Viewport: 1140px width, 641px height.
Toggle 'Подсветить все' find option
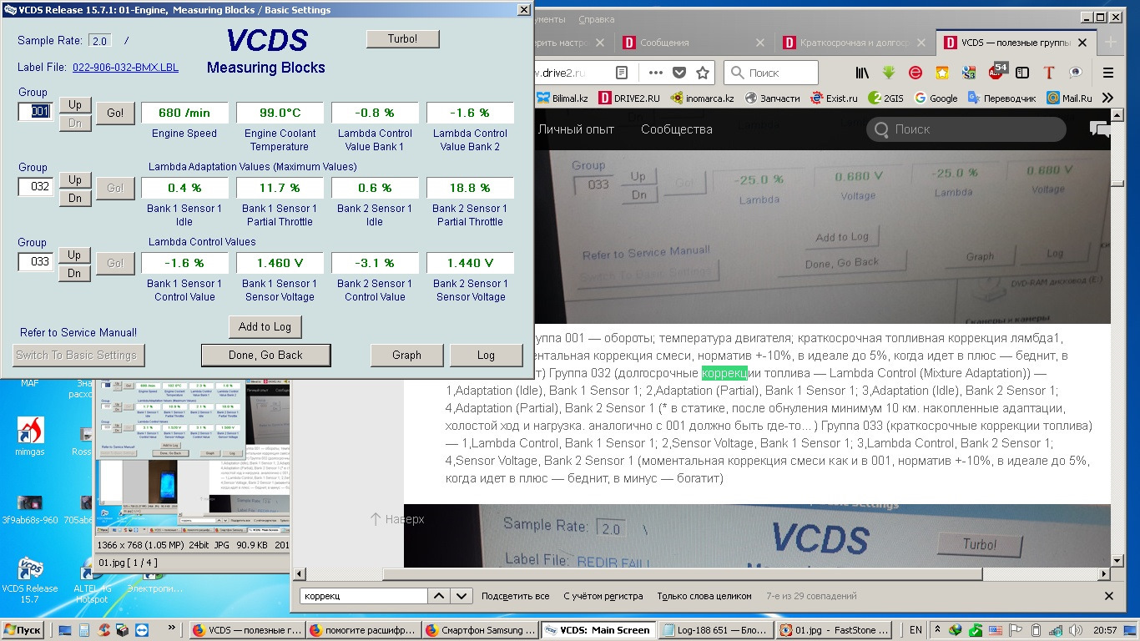[x=515, y=596]
